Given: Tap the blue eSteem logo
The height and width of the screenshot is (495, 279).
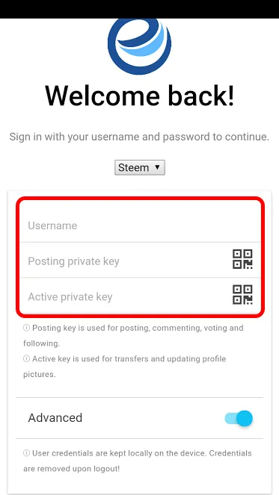Looking at the screenshot, I should coord(139,46).
